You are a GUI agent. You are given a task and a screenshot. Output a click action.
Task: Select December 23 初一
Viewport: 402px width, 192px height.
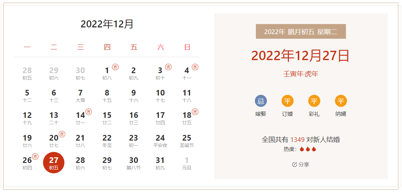pos(134,141)
